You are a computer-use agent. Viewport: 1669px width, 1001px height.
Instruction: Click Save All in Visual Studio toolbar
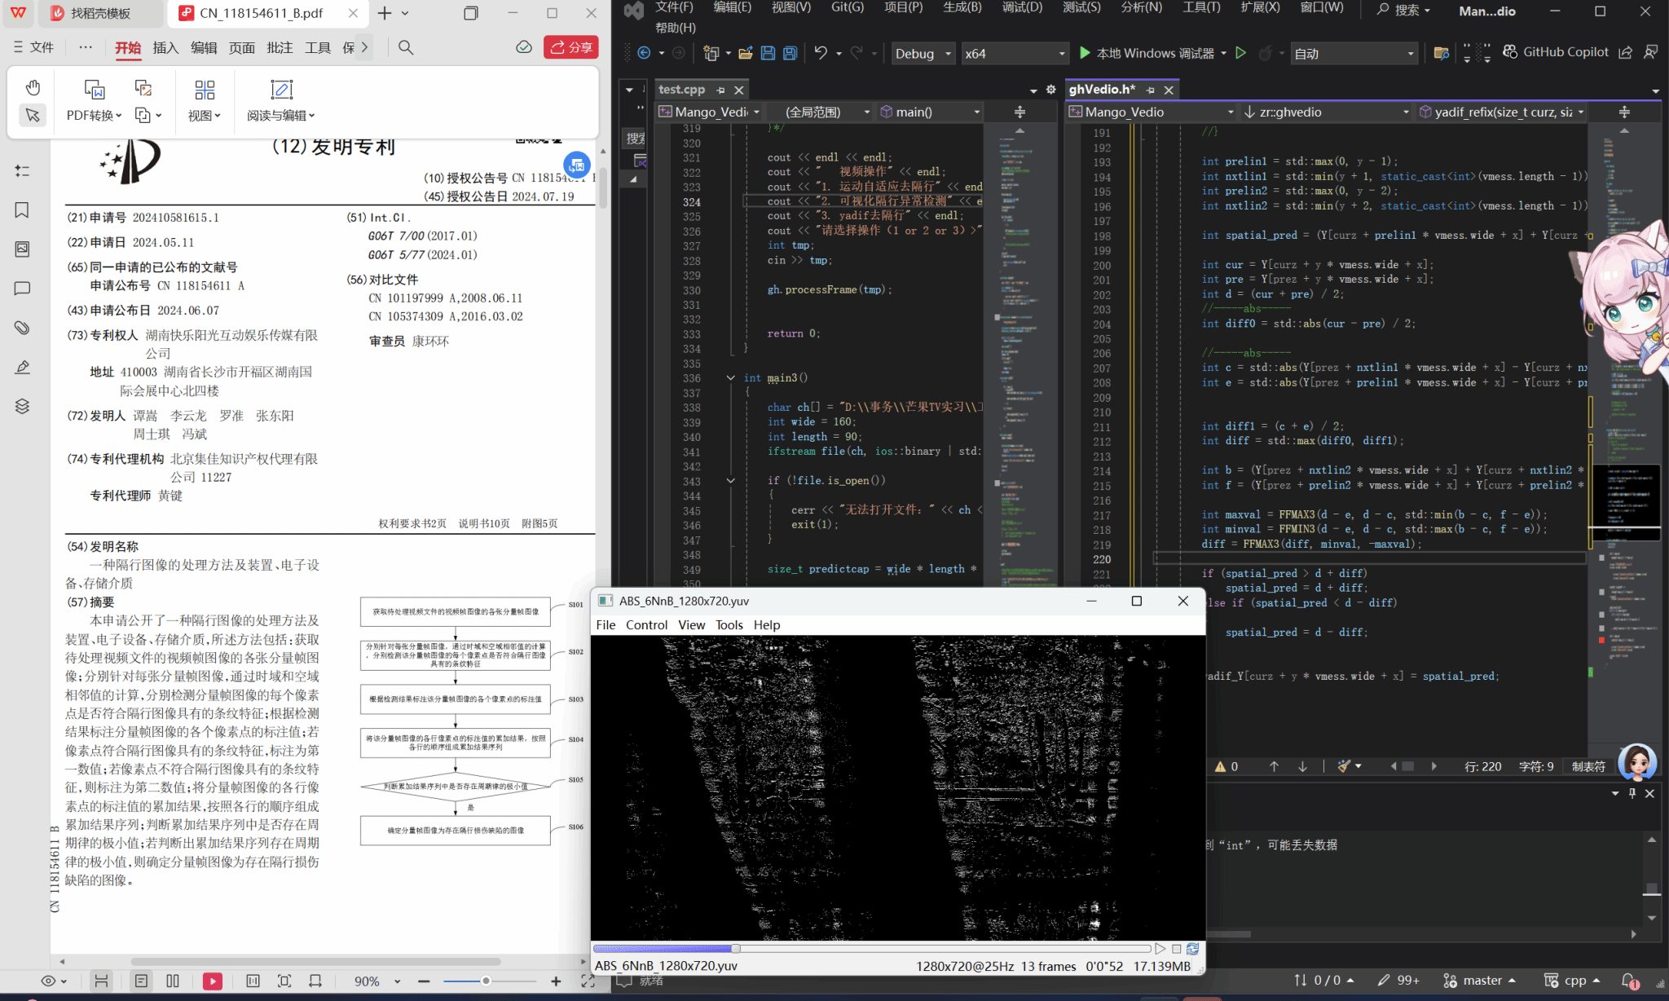[x=790, y=53]
